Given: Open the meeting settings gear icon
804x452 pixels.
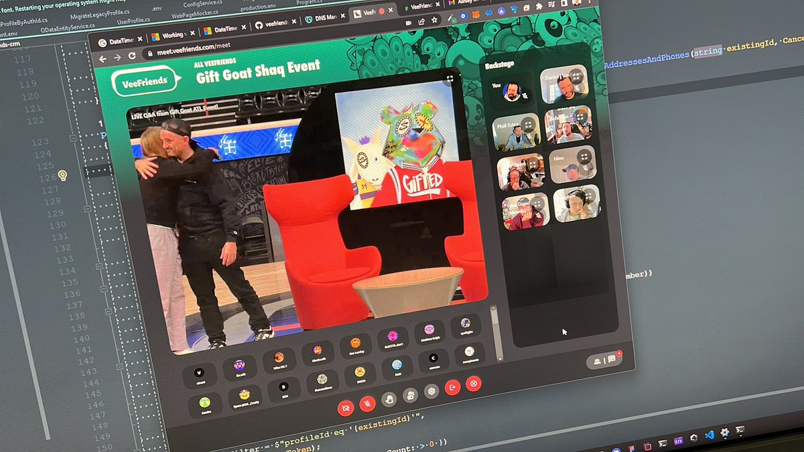Looking at the screenshot, I should point(431,391).
